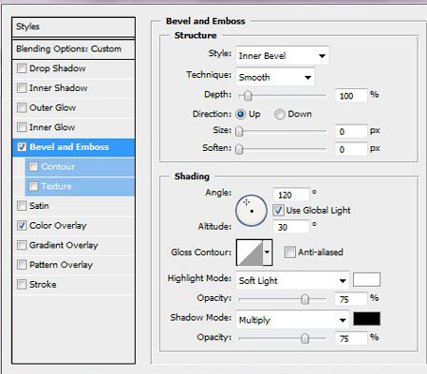Enable the Anti-aliased checkbox
The width and height of the screenshot is (427, 374).
click(x=289, y=252)
